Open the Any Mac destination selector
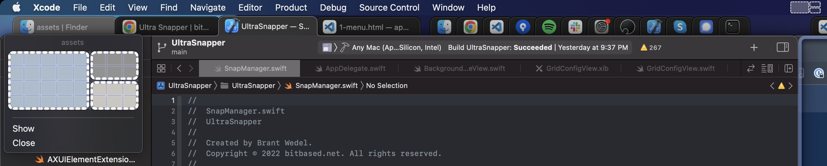The image size is (827, 166). [396, 47]
